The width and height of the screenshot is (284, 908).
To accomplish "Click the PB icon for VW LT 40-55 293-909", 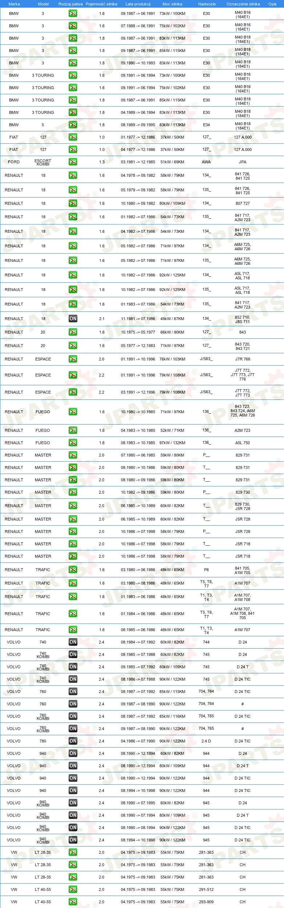I will 73,902.
